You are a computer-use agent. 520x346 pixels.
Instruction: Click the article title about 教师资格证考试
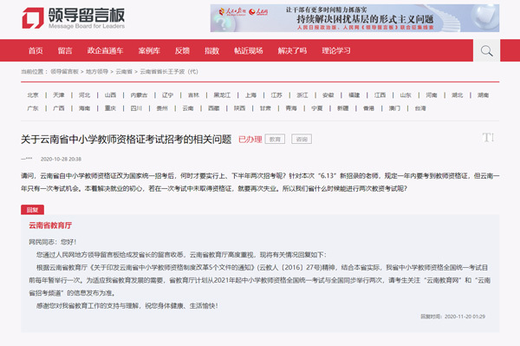tap(126, 140)
